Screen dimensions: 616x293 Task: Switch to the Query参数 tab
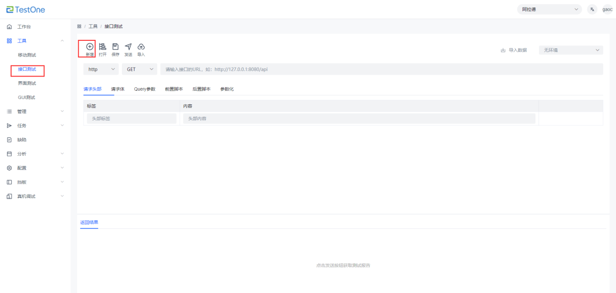click(145, 89)
